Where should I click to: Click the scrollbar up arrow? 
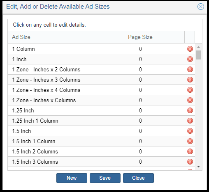198,47
